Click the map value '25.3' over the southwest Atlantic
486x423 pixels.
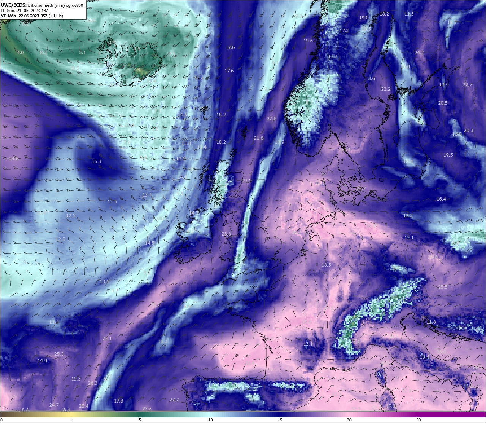[x=59, y=354]
